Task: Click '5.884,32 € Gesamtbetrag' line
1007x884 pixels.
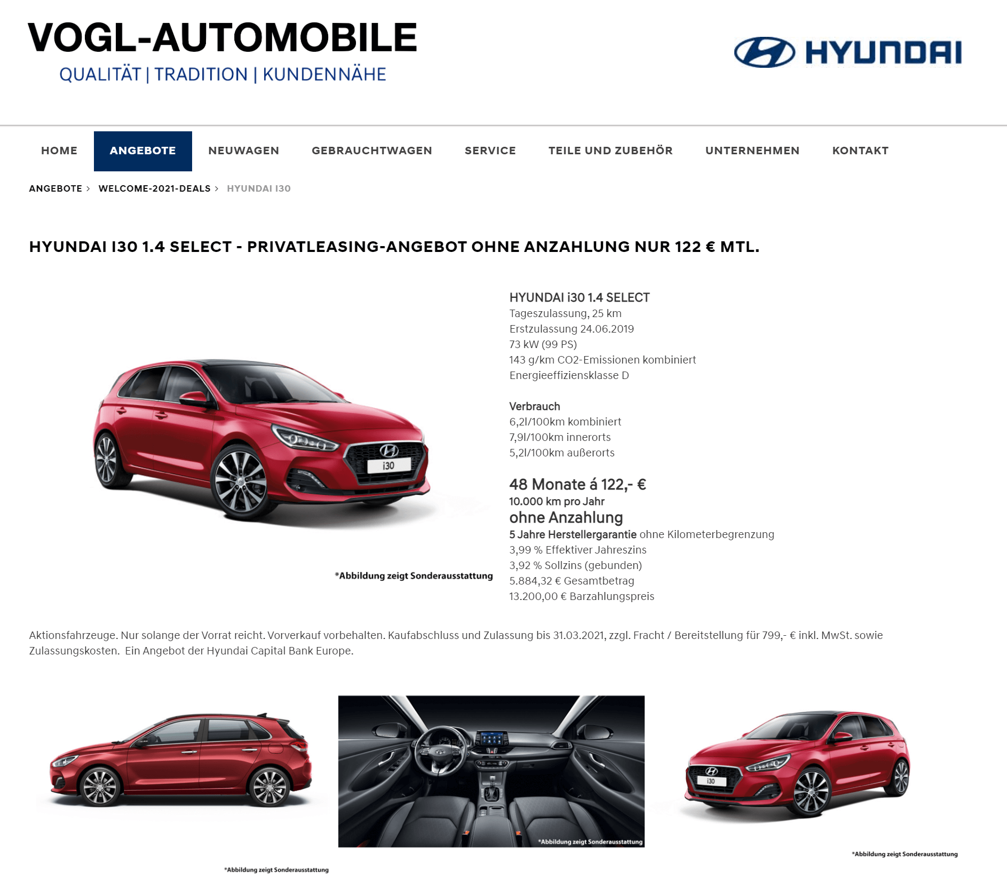Action: pos(572,581)
